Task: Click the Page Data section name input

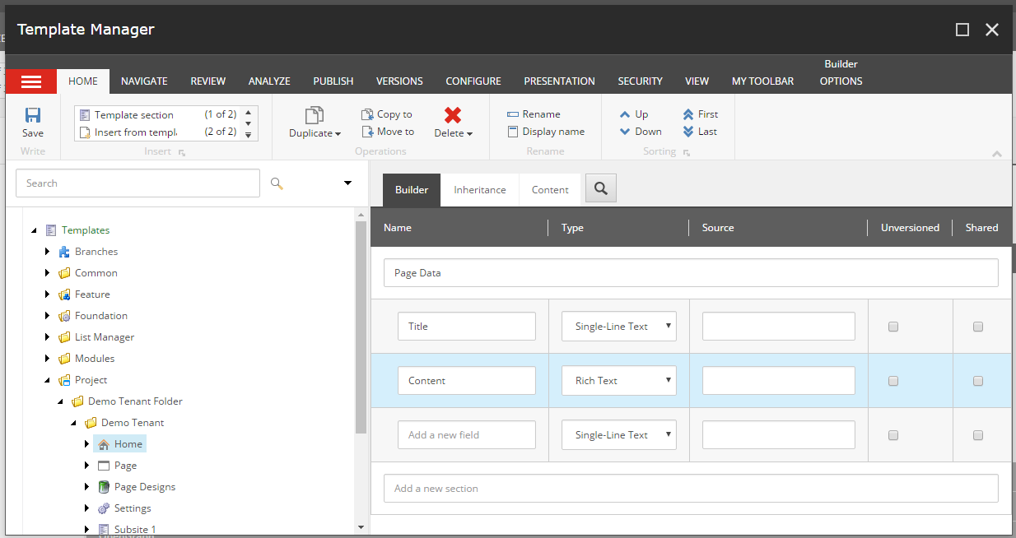Action: (691, 273)
